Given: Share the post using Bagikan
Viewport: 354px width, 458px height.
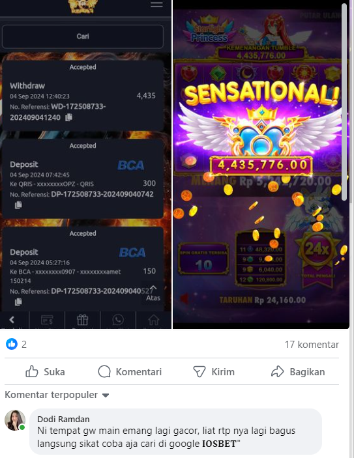Looking at the screenshot, I should pyautogui.click(x=298, y=371).
